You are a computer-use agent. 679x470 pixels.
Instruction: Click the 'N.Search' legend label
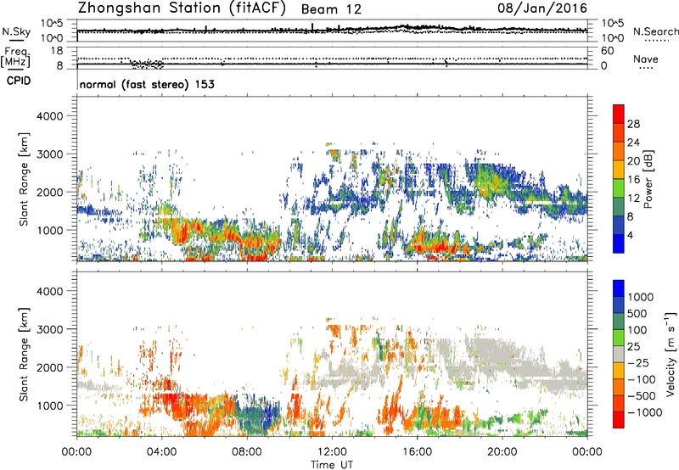click(655, 31)
